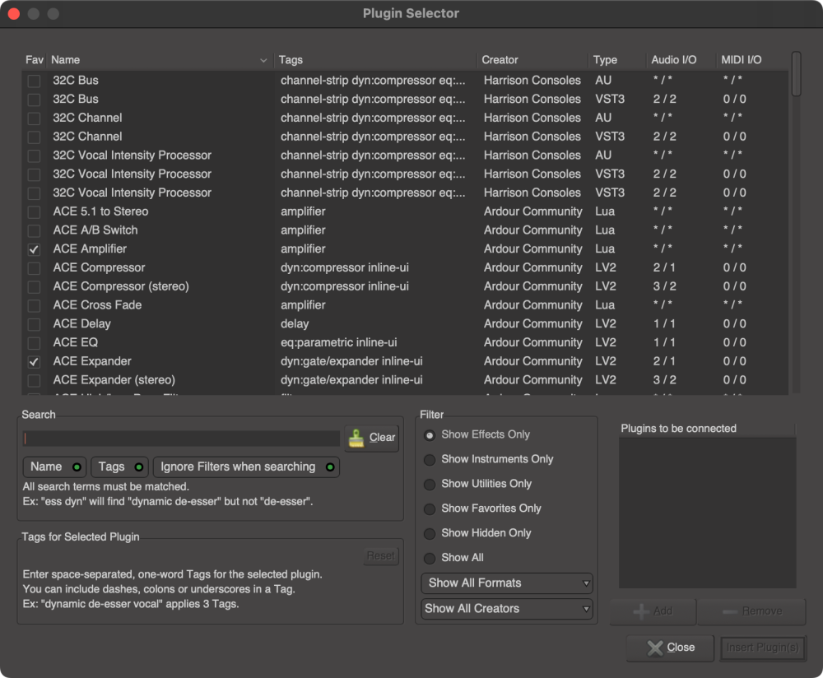Viewport: 823px width, 678px height.
Task: Sort by the Audio I/O column header
Action: coord(681,60)
